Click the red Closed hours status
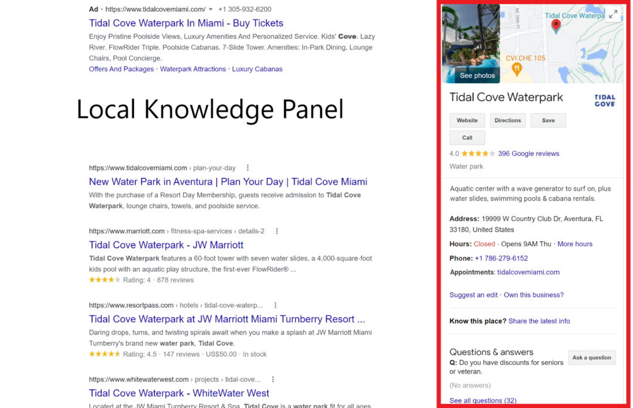Image resolution: width=633 pixels, height=408 pixels. tap(485, 244)
